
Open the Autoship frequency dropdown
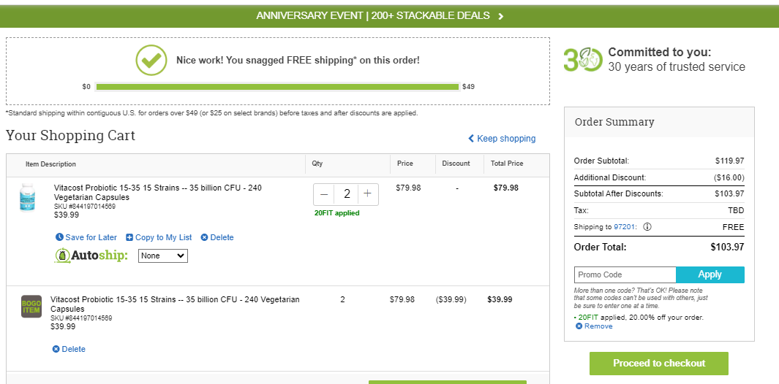click(163, 256)
